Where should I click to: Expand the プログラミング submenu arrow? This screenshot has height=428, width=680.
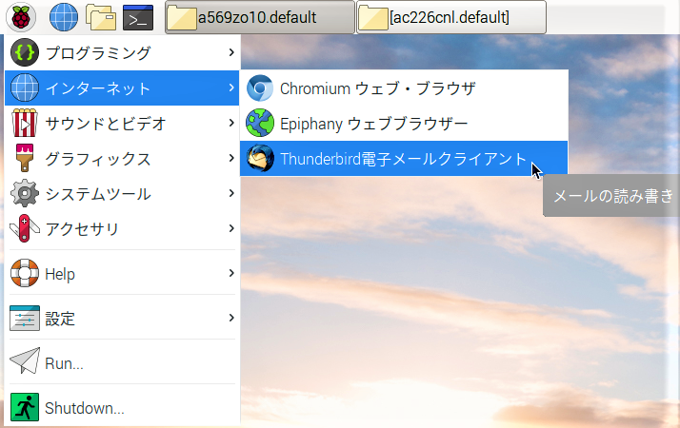[x=231, y=52]
